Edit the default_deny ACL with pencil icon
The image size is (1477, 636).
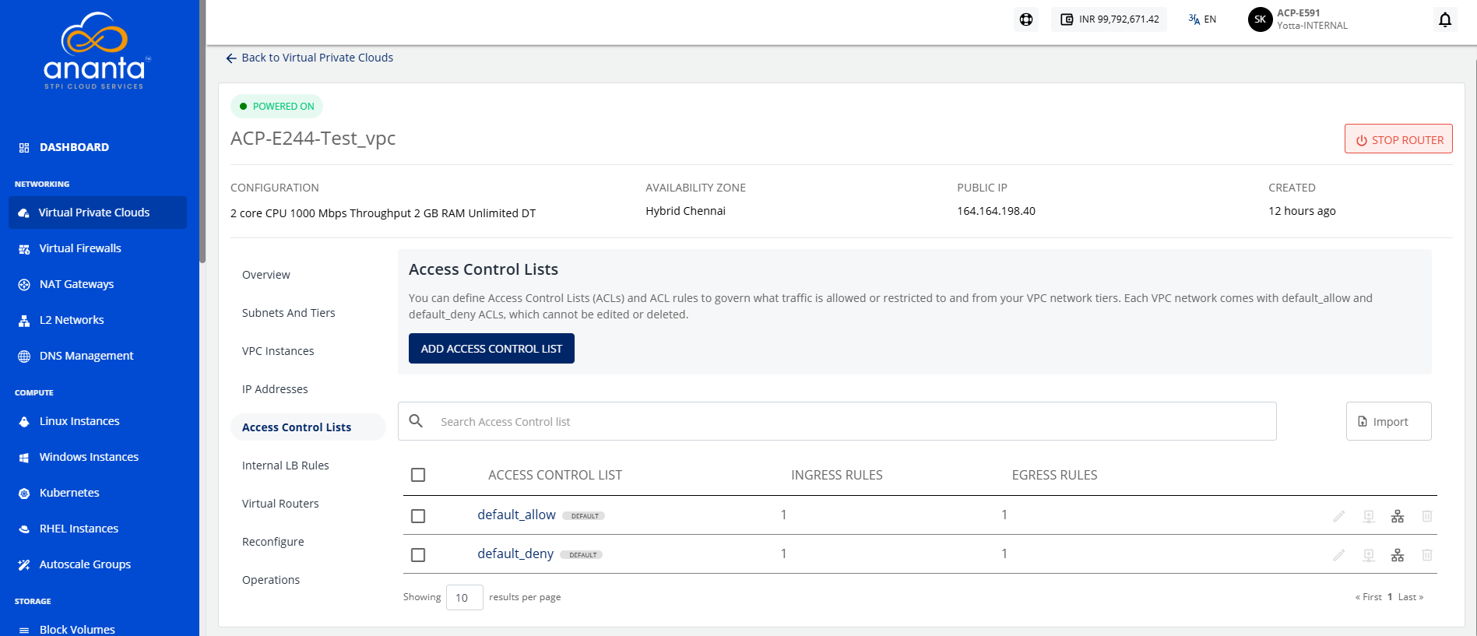1339,555
